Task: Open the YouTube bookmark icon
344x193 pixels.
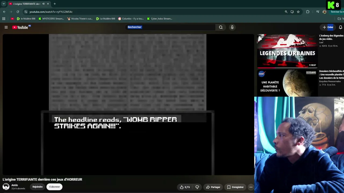Action: point(12,19)
